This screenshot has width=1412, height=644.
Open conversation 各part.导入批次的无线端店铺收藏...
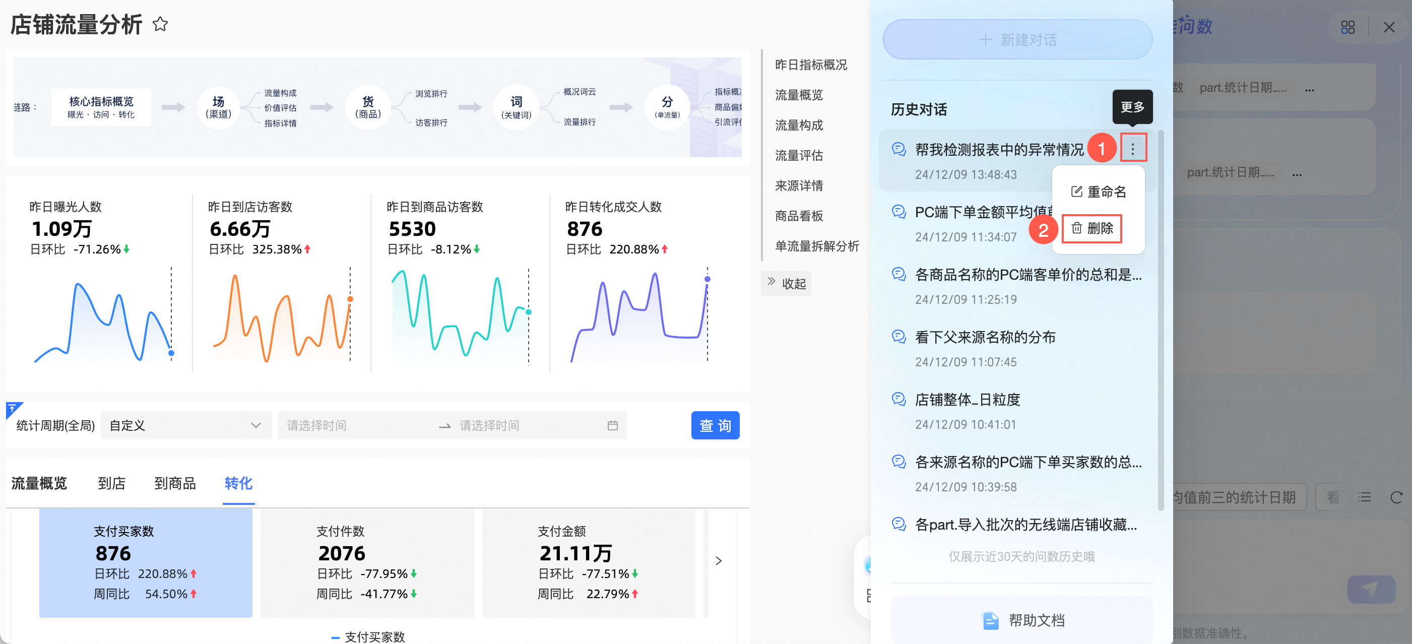[1017, 525]
